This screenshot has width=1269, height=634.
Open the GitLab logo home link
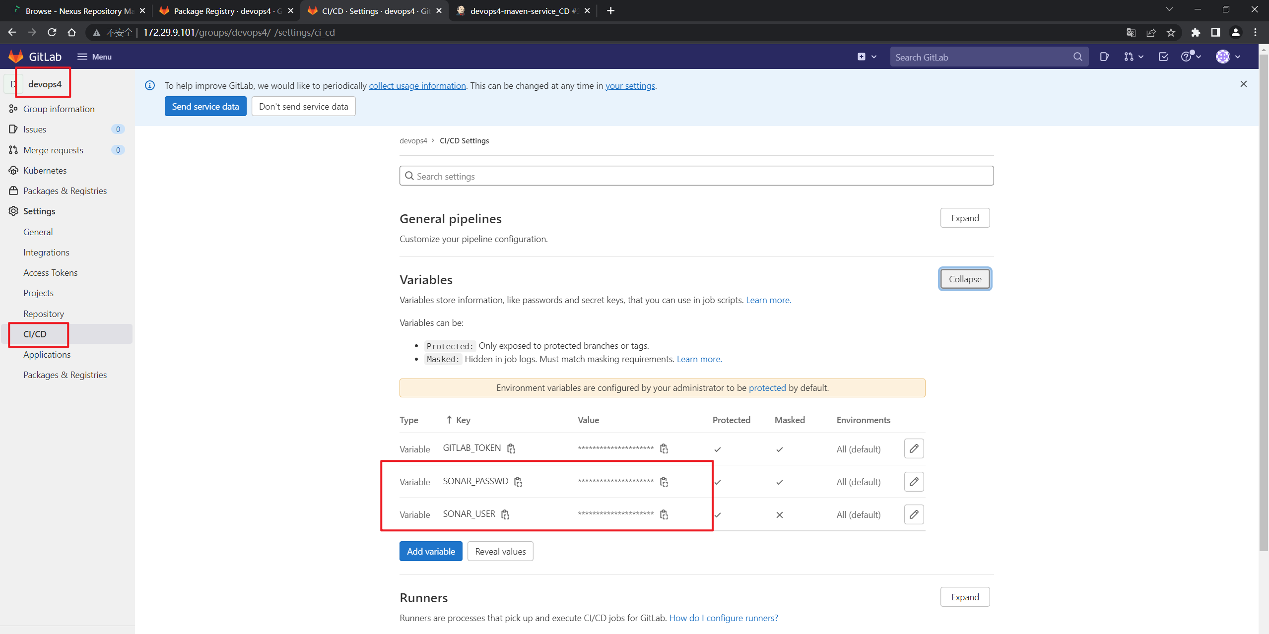35,57
